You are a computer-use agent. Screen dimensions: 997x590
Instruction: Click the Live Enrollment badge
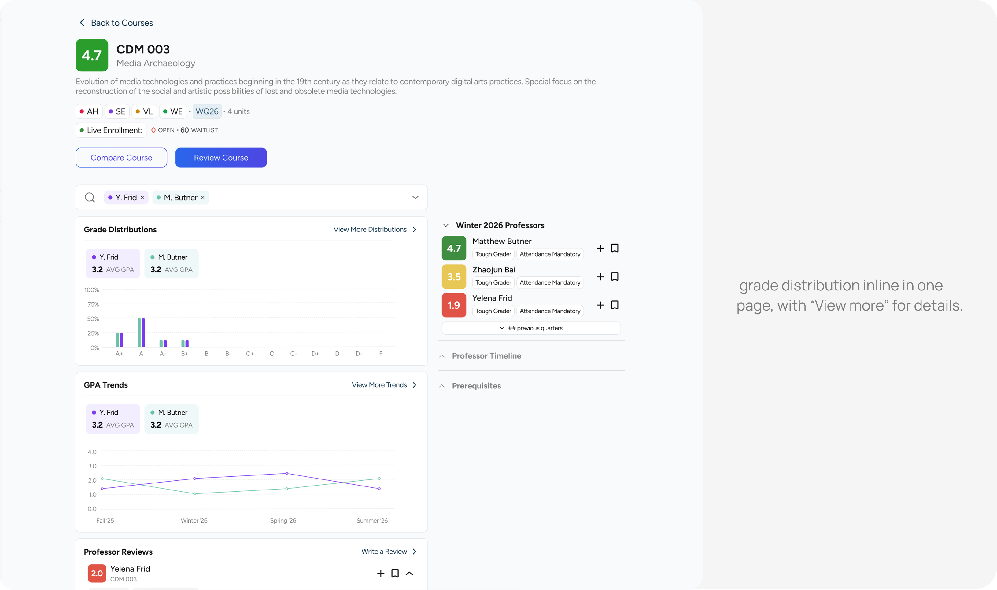click(x=111, y=130)
